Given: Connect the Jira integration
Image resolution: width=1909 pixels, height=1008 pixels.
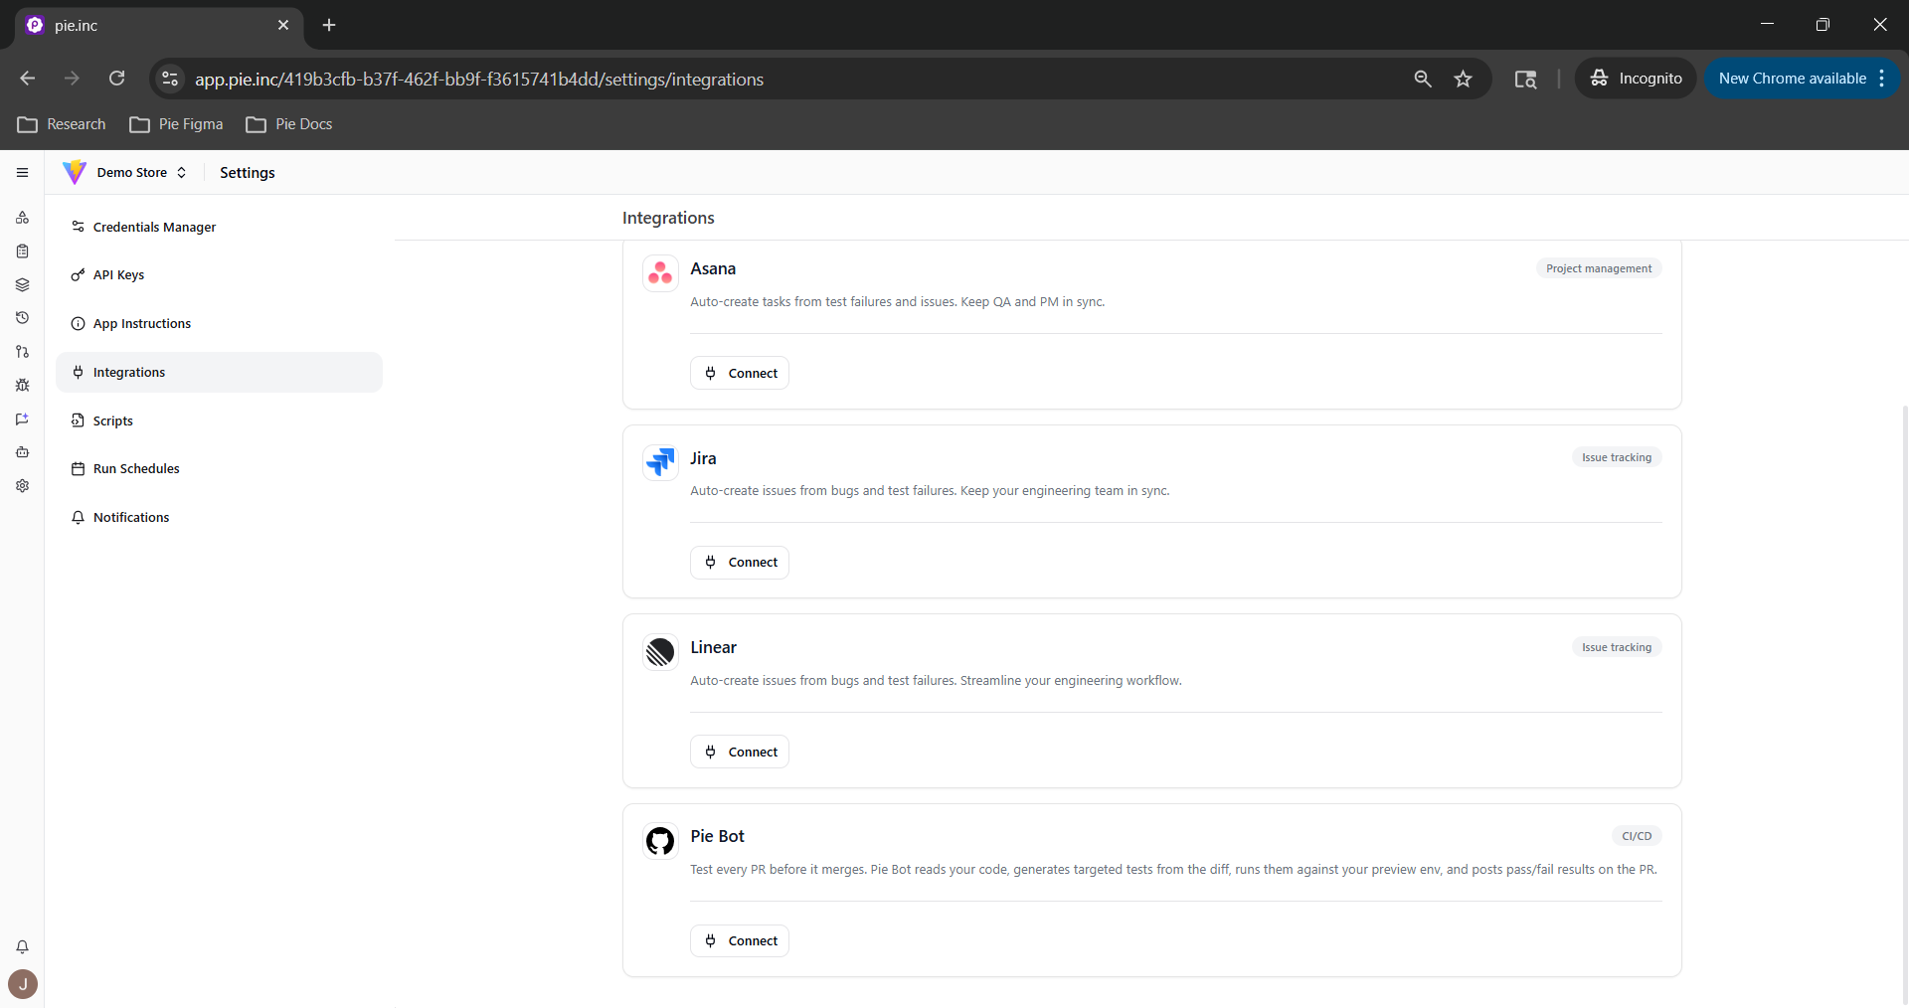Looking at the screenshot, I should (x=740, y=563).
